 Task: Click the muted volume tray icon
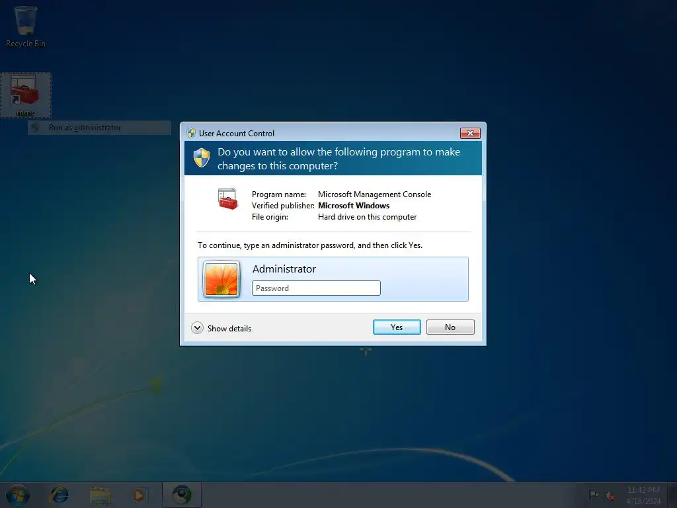[x=610, y=495]
